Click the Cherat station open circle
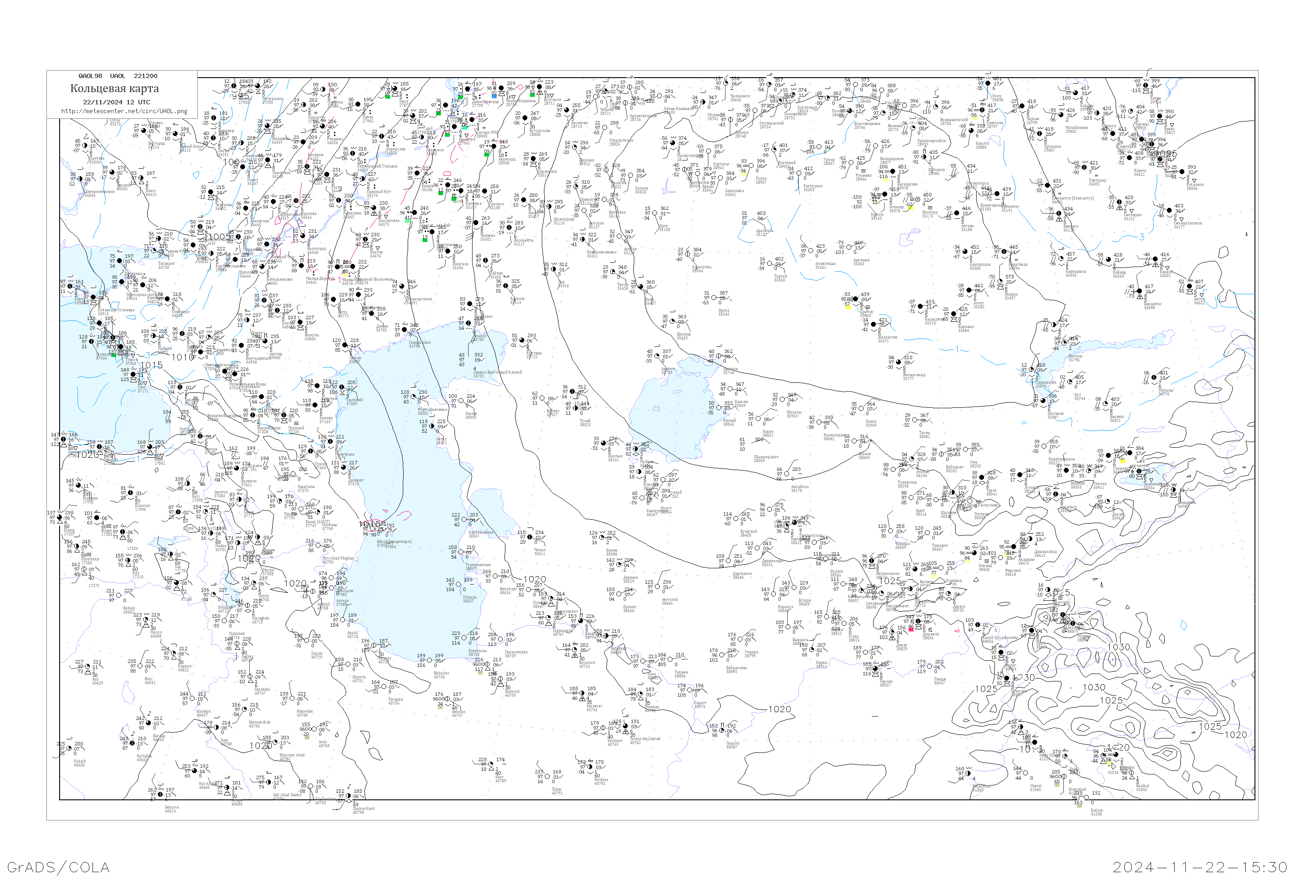The image size is (1315, 877). click(x=1025, y=772)
